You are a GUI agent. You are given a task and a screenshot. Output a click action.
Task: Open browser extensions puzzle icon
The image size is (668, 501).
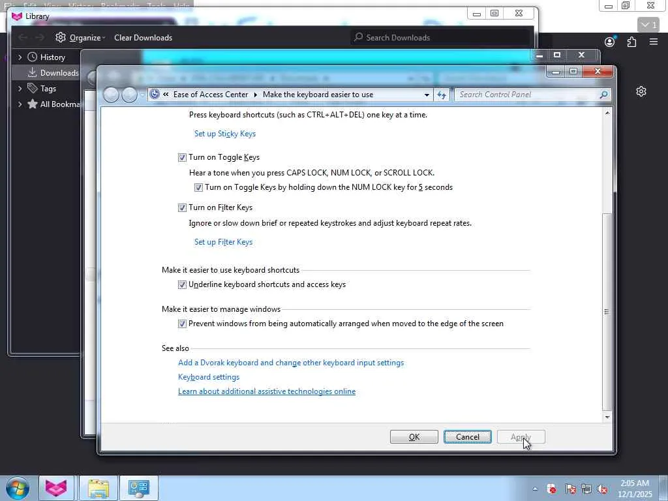[631, 42]
